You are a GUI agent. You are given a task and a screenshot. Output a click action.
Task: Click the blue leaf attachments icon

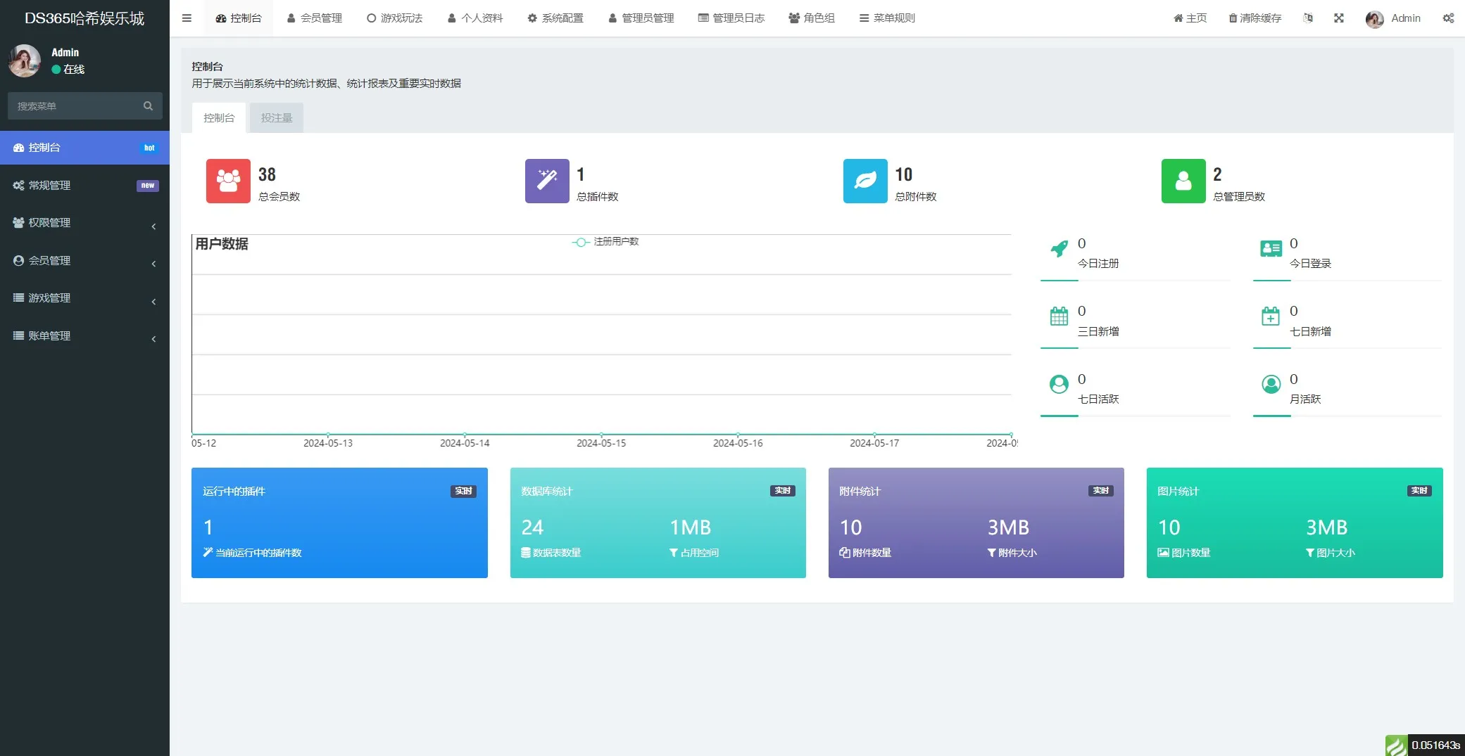coord(865,181)
